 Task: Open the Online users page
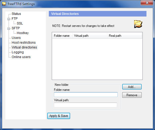pos(21,57)
